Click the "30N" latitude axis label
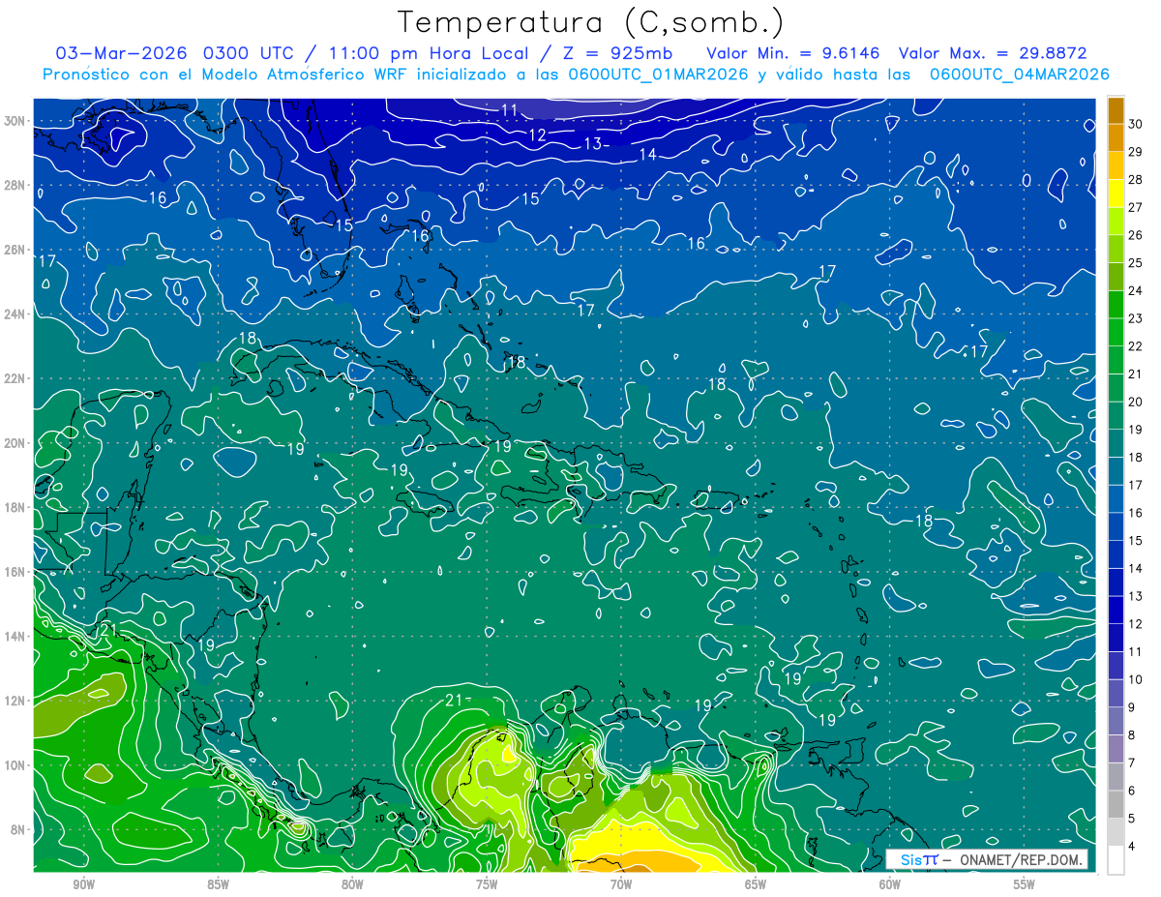Viewport: 1161px width, 897px height. point(15,121)
